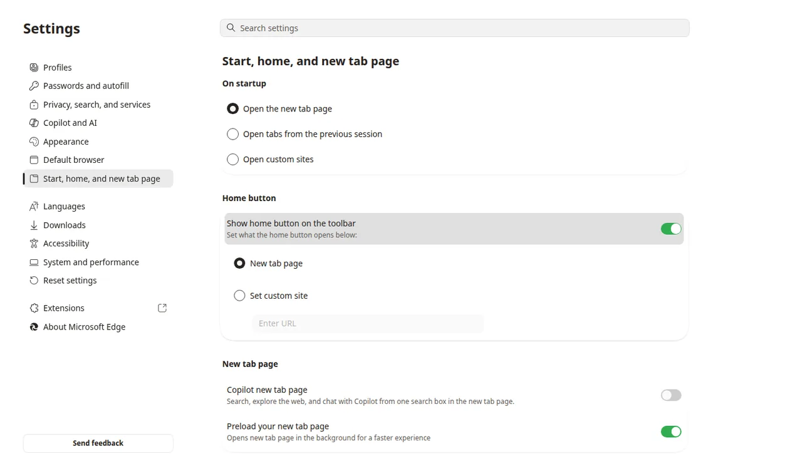
Task: Click the Extensions puzzle icon
Action: point(34,308)
